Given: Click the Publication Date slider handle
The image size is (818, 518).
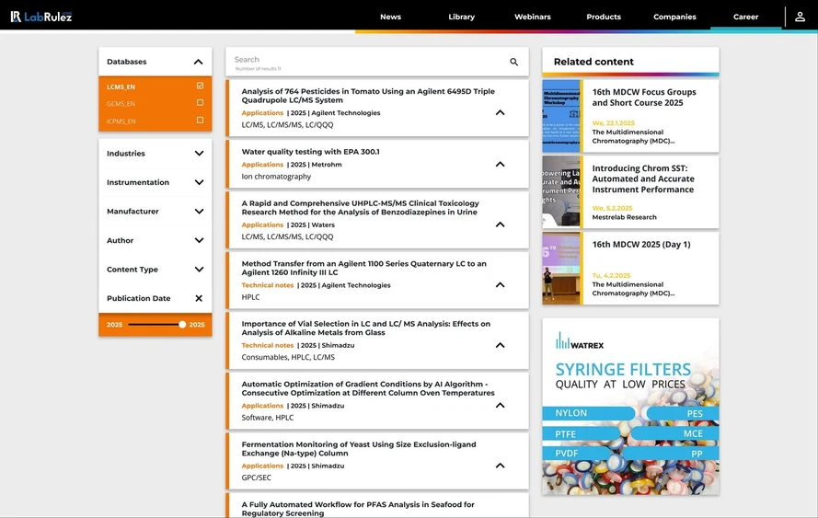Looking at the screenshot, I should (182, 325).
